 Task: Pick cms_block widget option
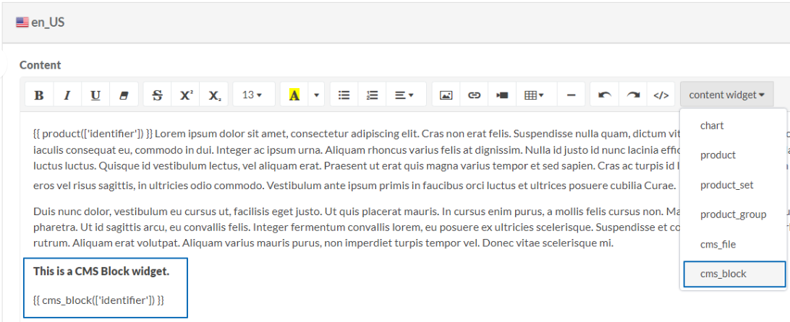[x=734, y=274]
